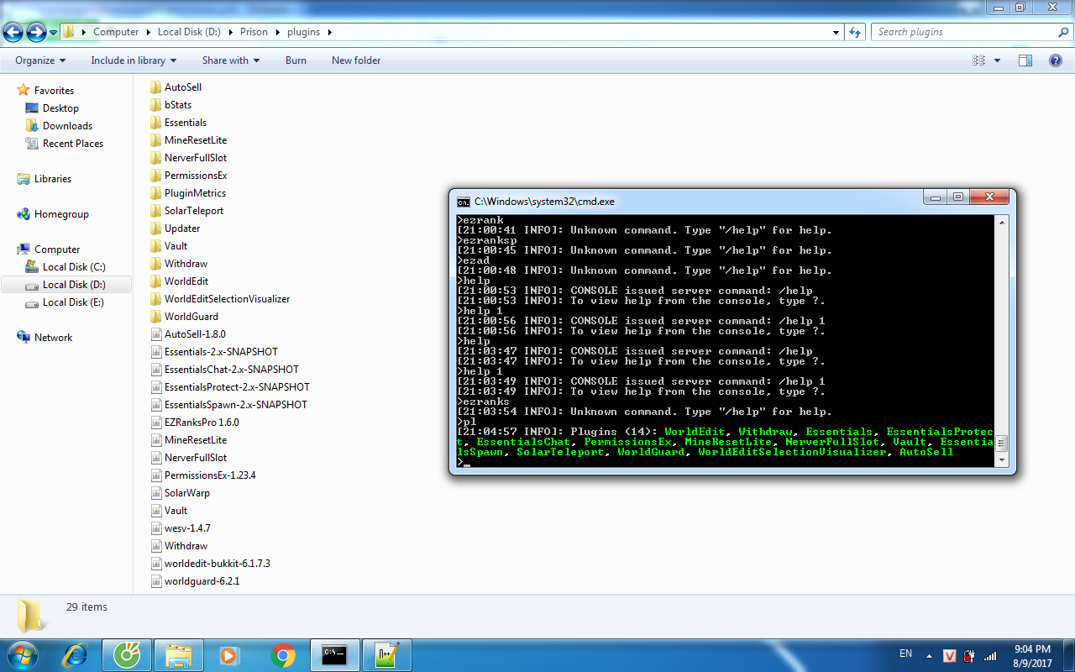Viewport: 1075px width, 672px height.
Task: Click the cmd.exe window title icon
Action: pyautogui.click(x=463, y=202)
